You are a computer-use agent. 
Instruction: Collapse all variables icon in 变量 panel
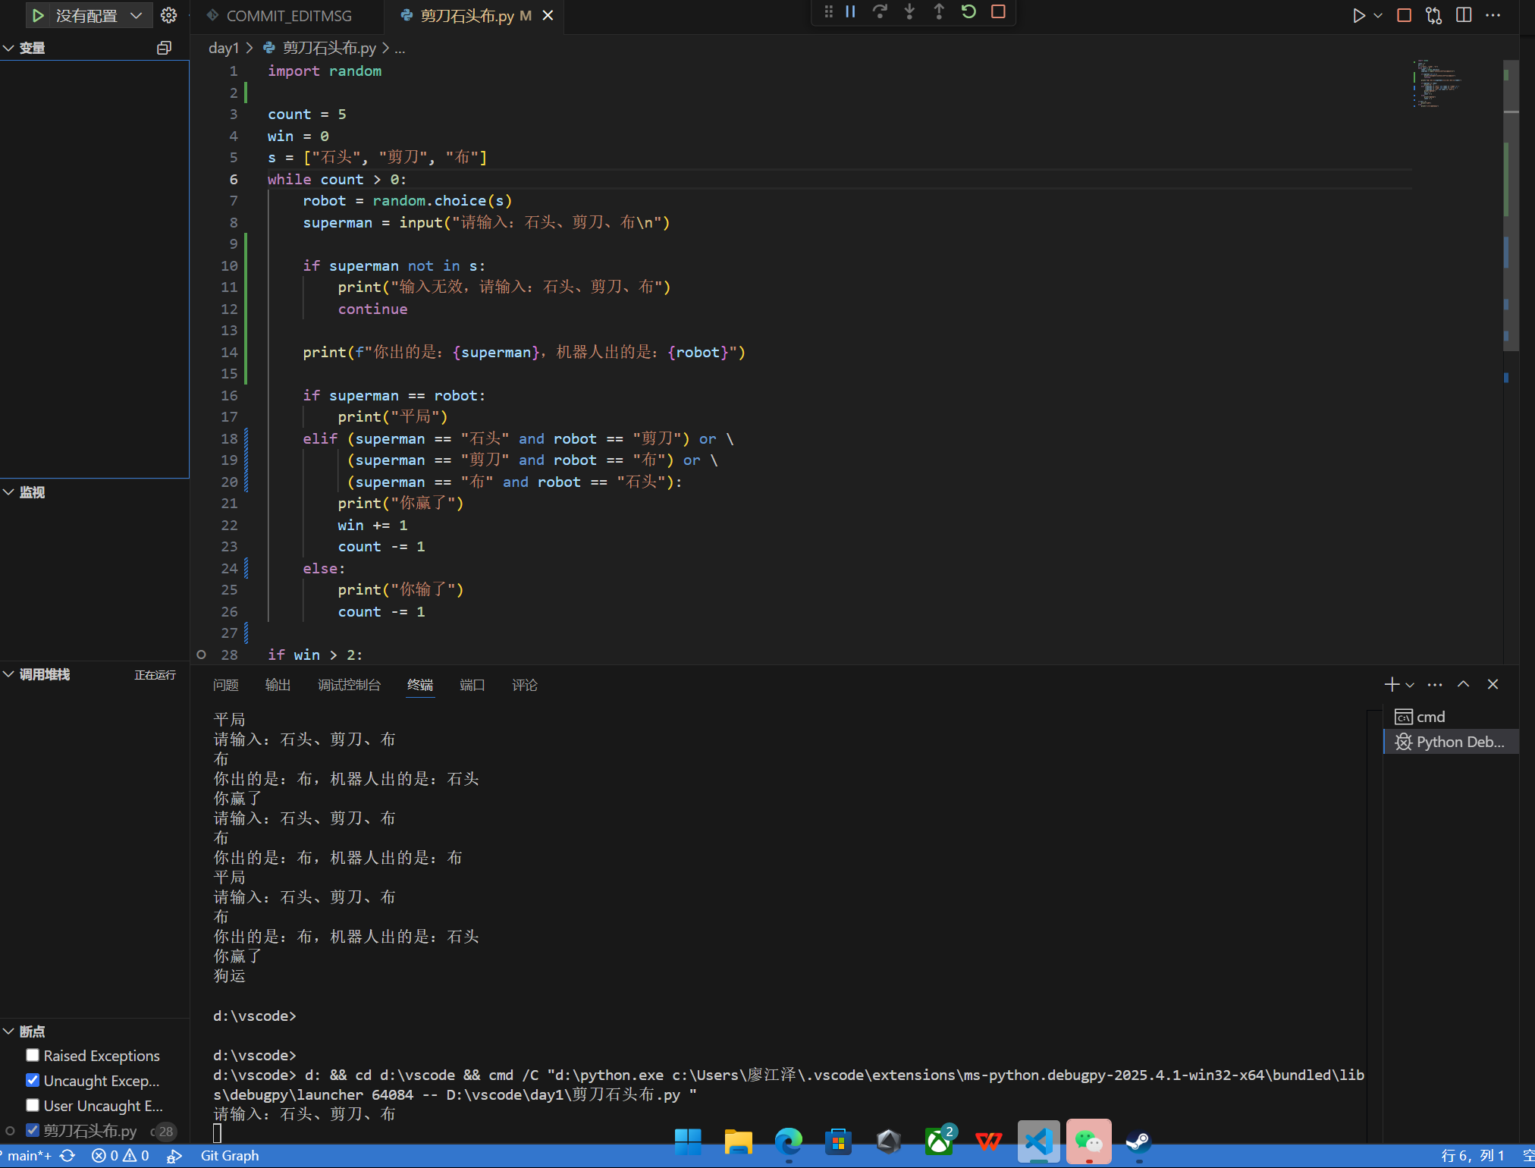point(164,48)
